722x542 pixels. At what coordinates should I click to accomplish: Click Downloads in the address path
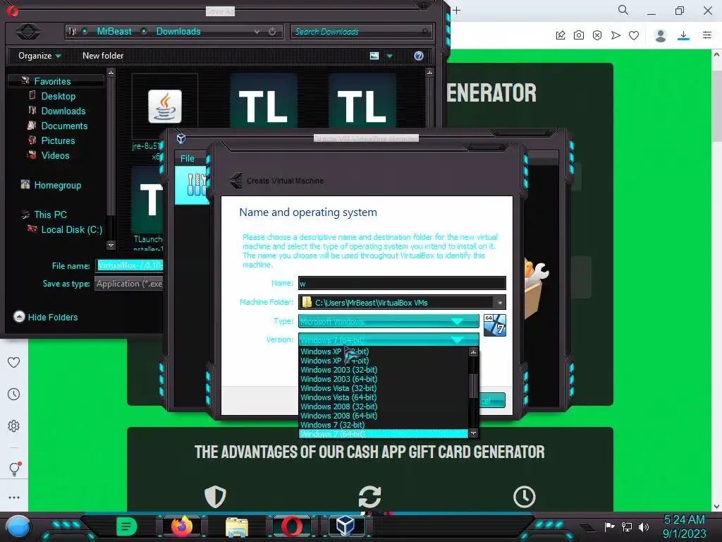pos(178,31)
